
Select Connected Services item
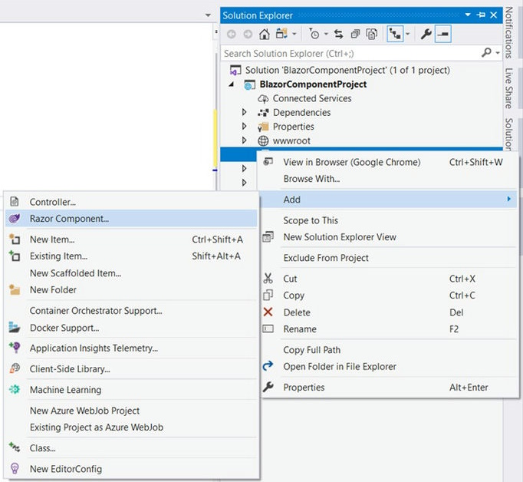point(312,98)
